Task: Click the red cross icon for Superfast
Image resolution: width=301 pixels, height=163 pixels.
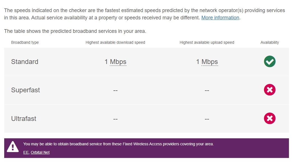Action: [x=270, y=90]
